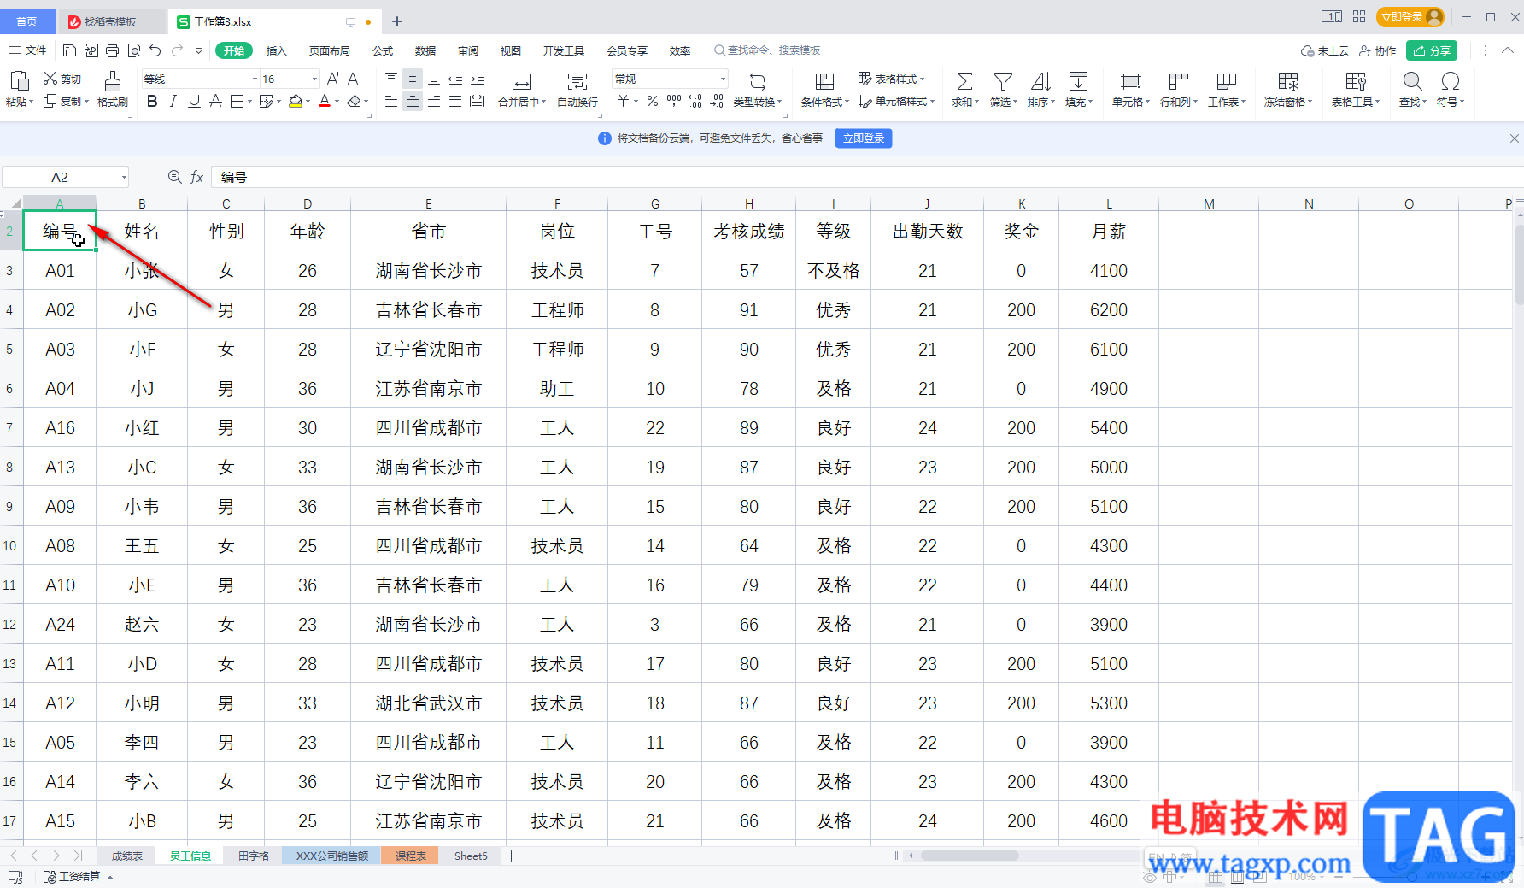Click the Print icon
This screenshot has width=1524, height=888.
pos(113,50)
